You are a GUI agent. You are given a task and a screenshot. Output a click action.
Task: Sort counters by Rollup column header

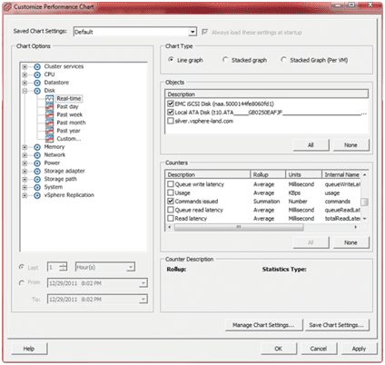(268, 174)
